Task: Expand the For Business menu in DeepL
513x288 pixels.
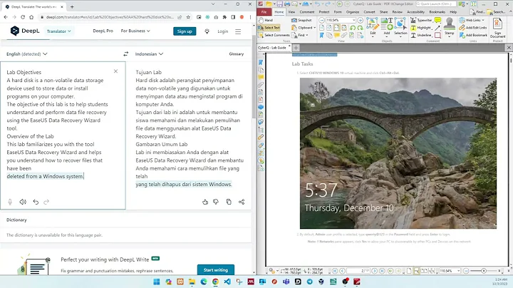Action: [135, 31]
